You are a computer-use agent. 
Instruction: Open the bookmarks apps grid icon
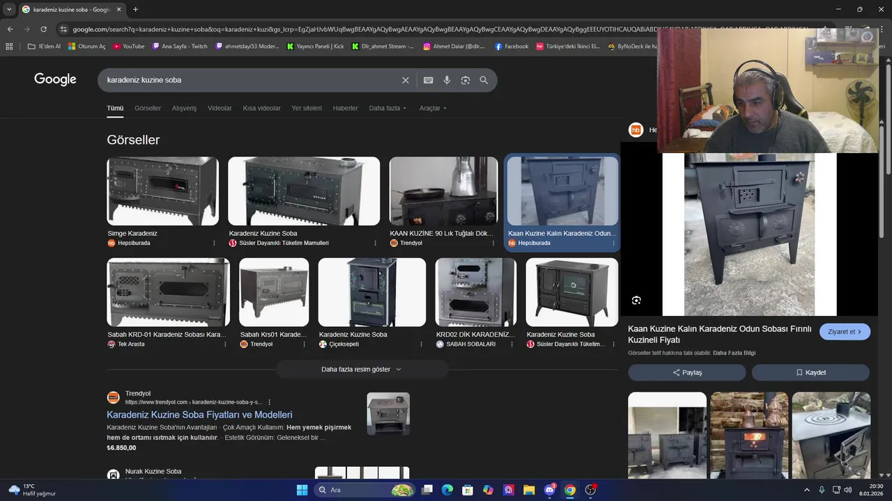coord(9,47)
